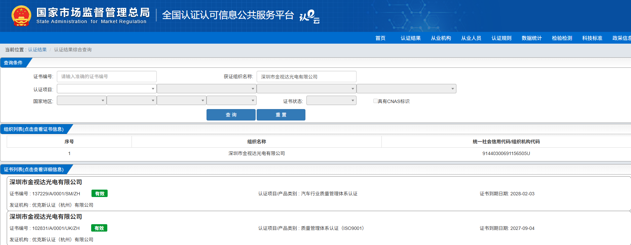Open the second 认证项目 dropdown
631x245 pixels.
tap(206, 89)
